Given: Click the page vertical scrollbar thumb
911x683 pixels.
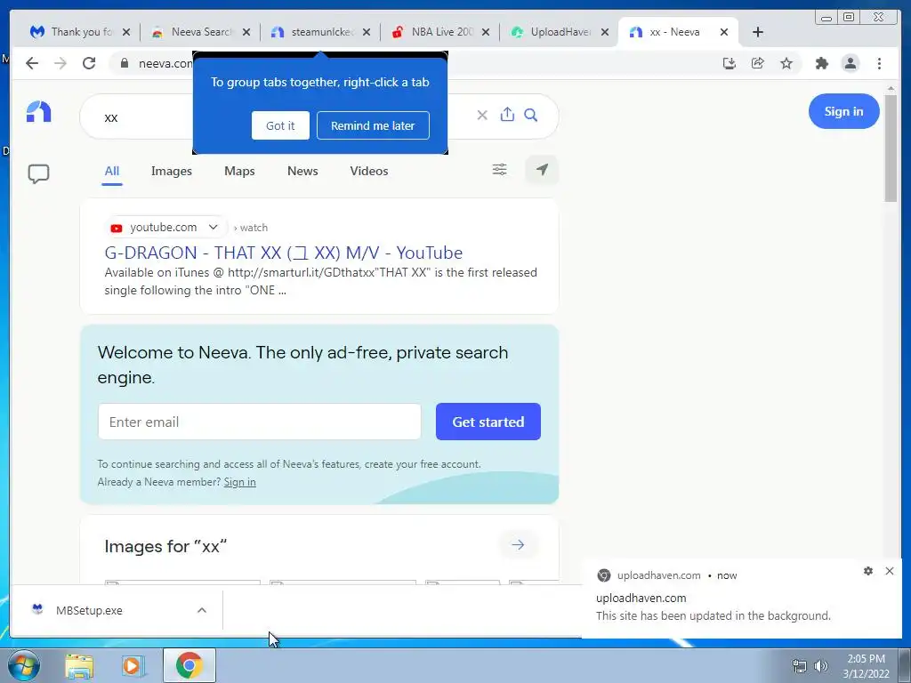Looking at the screenshot, I should 891,148.
